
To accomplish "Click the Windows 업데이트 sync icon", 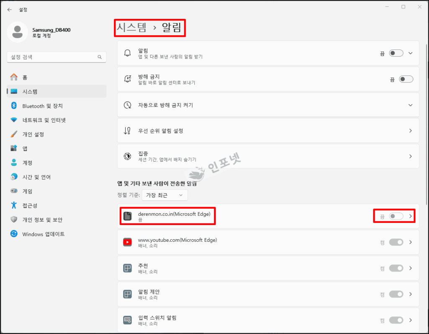I will tap(14, 234).
